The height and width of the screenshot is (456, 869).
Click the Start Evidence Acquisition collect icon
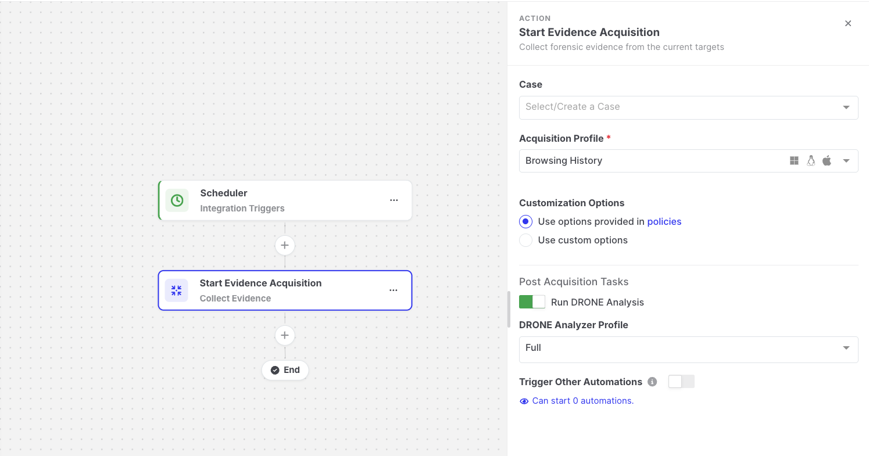click(177, 290)
